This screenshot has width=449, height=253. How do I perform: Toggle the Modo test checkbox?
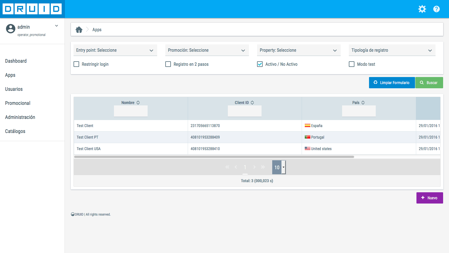(x=352, y=64)
